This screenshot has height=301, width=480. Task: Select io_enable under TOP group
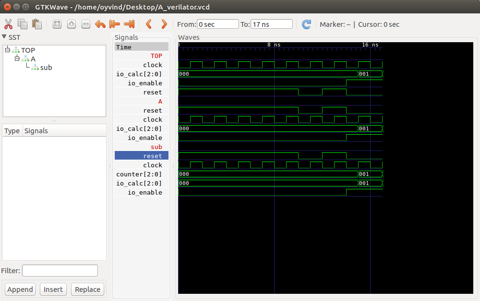tap(145, 83)
